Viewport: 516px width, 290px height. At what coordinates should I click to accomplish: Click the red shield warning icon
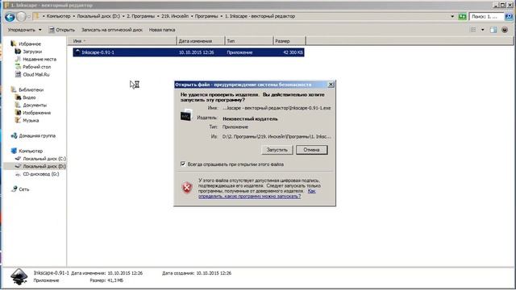coord(187,188)
